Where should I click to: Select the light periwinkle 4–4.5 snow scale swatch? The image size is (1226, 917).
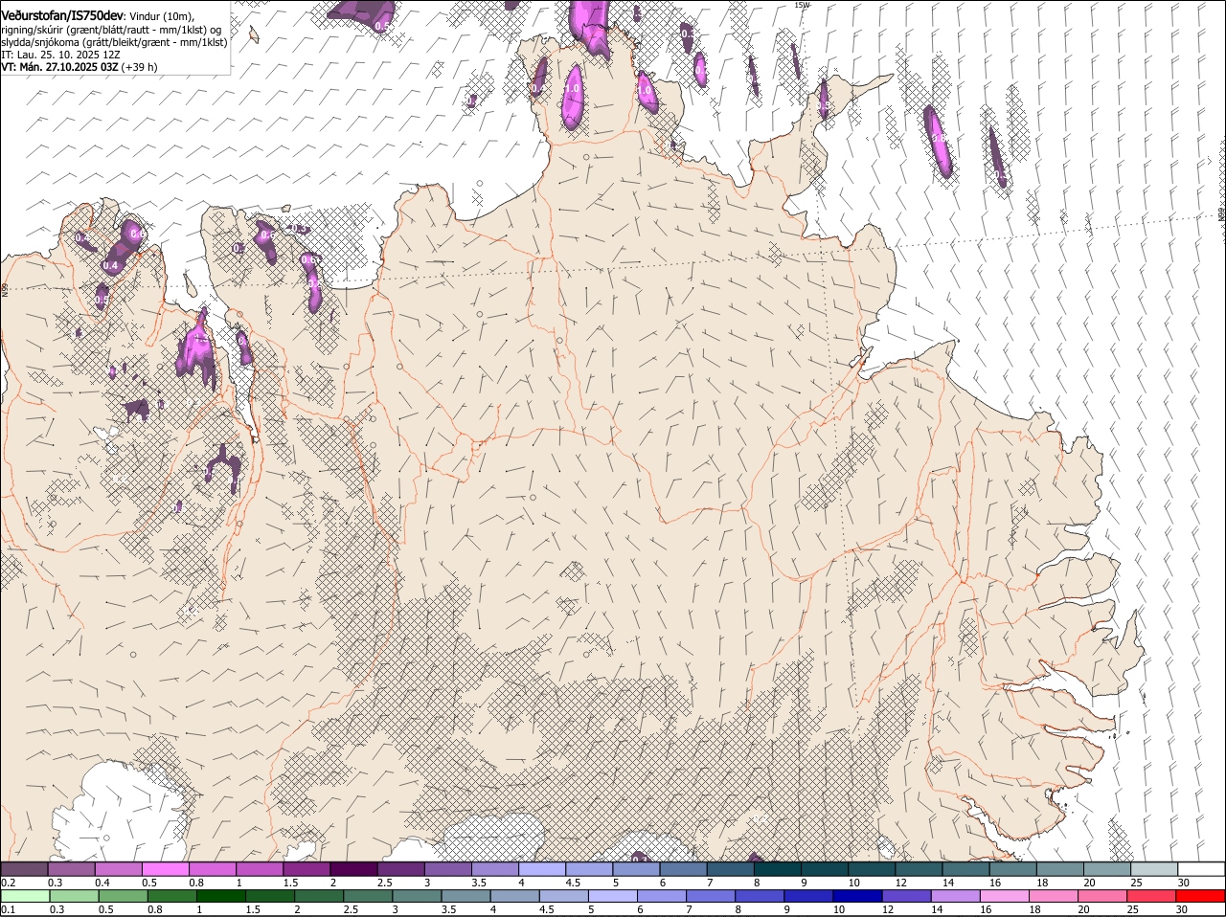click(x=540, y=868)
